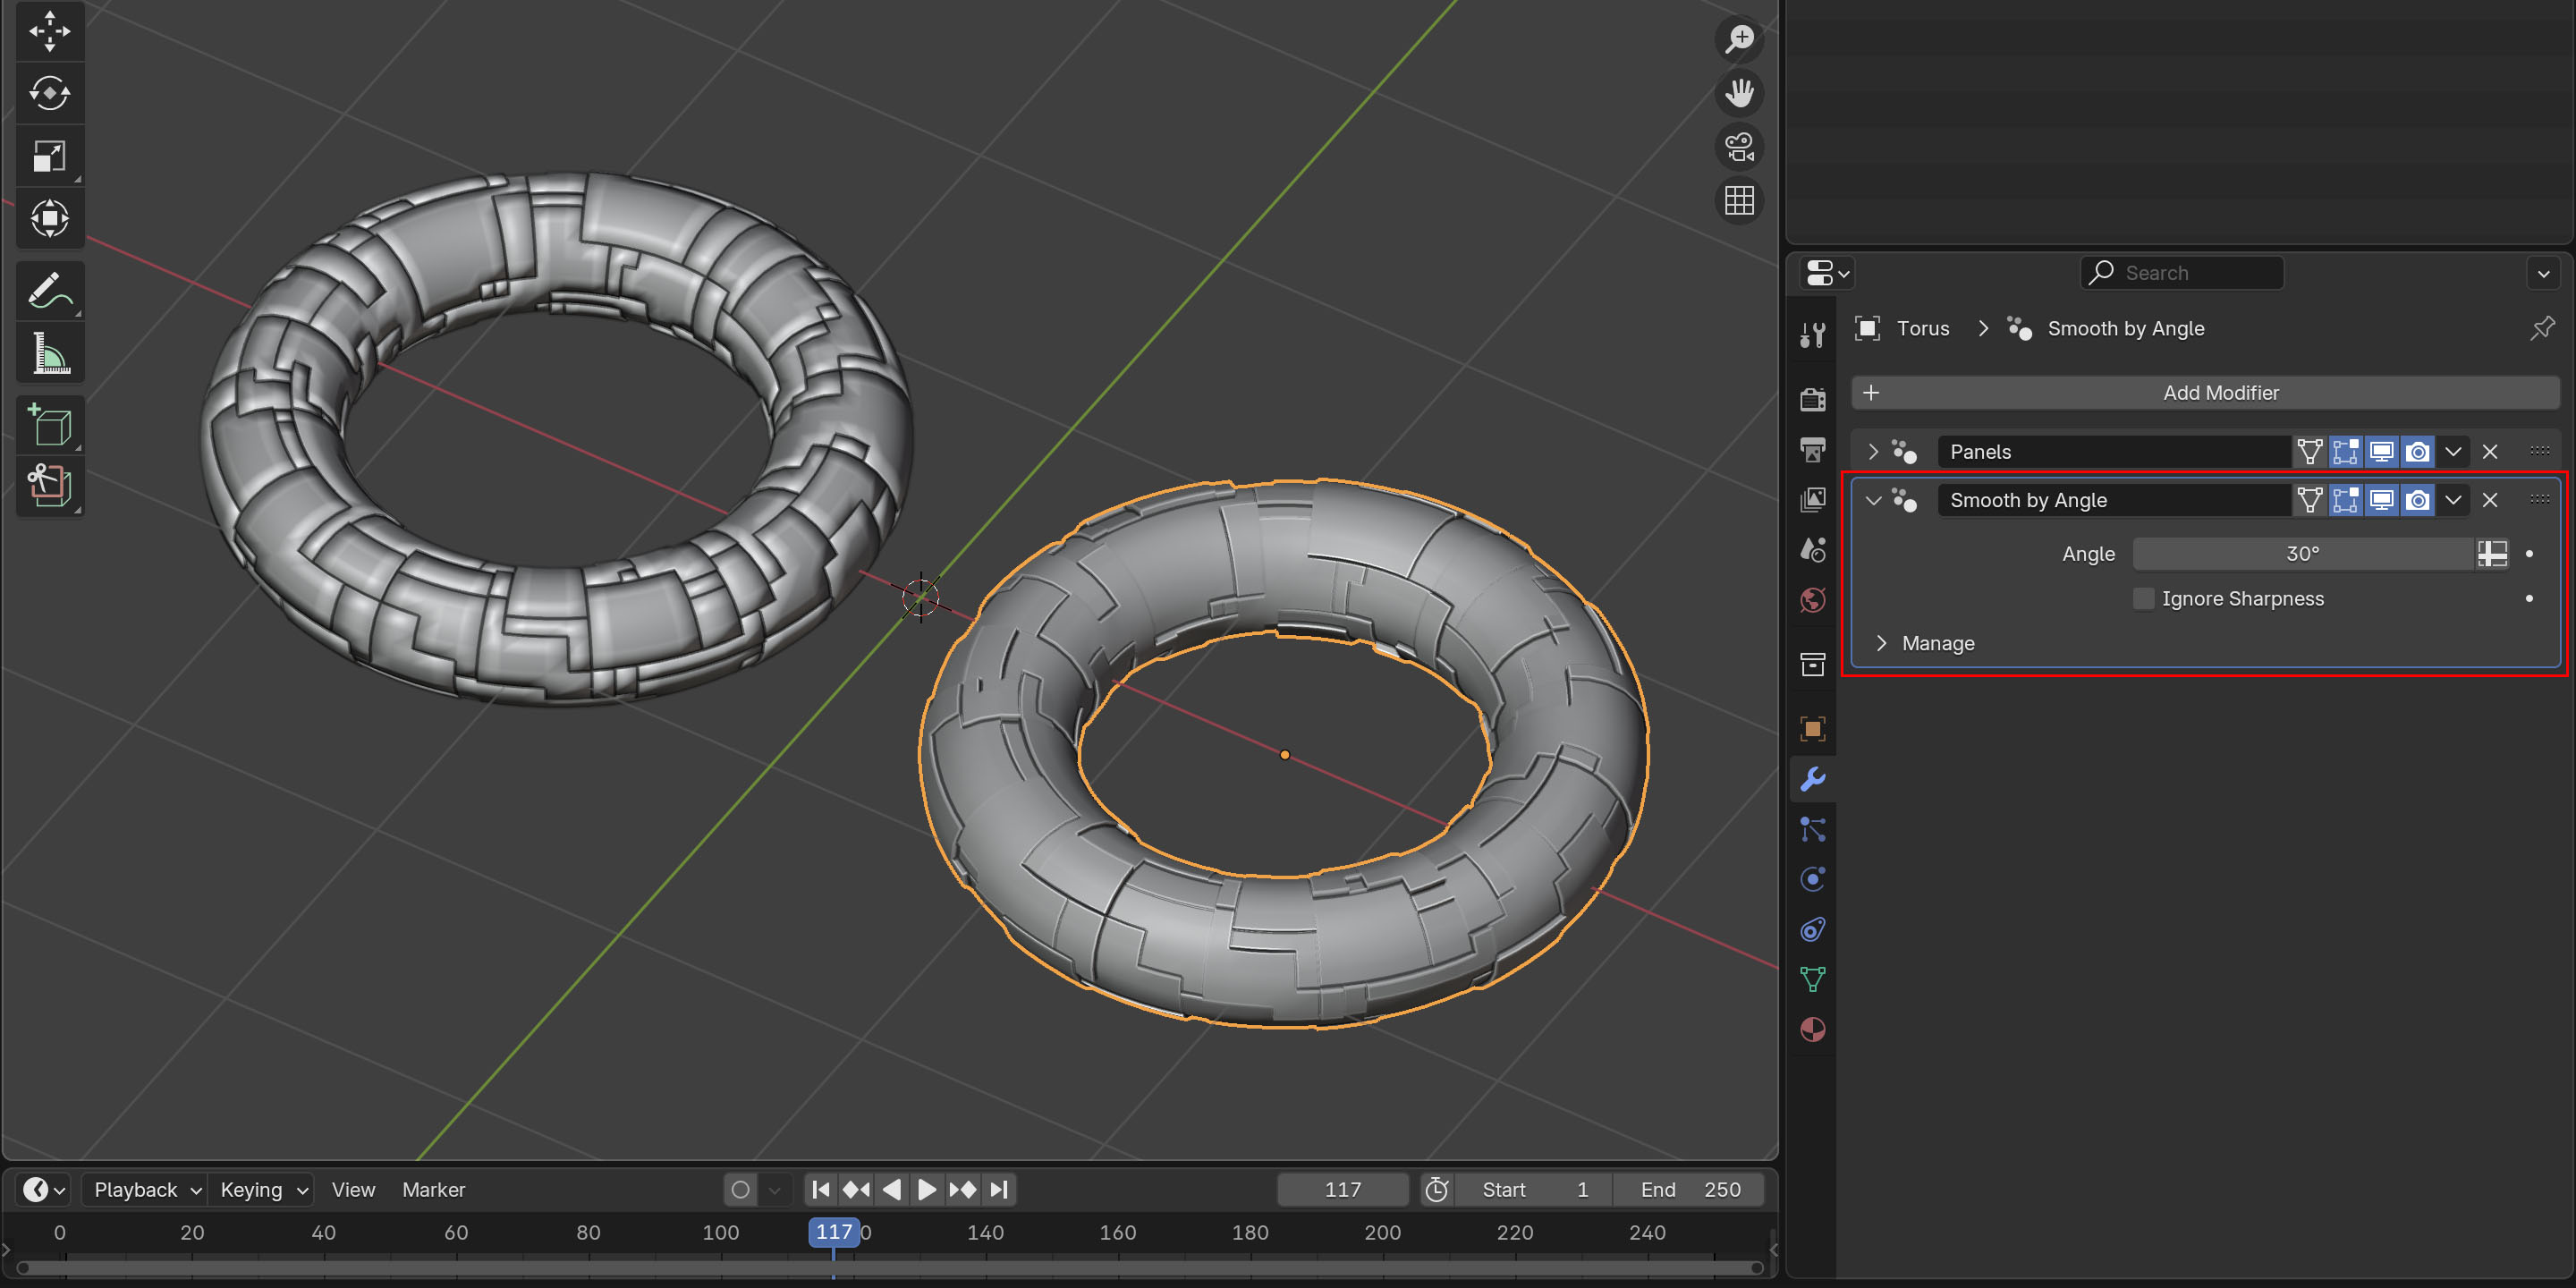Open the timeline editor type dropdown
This screenshot has width=2576, height=1288.
(44, 1189)
